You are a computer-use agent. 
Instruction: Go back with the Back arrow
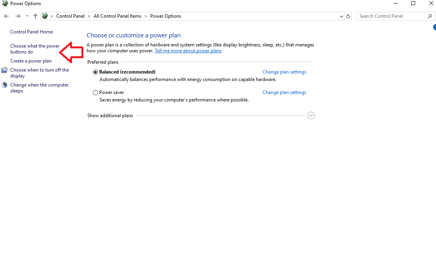point(6,16)
